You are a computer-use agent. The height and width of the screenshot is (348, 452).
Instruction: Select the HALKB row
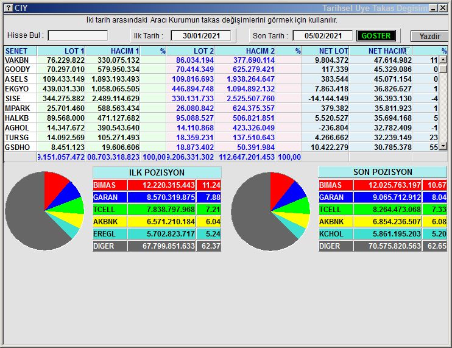(x=221, y=118)
